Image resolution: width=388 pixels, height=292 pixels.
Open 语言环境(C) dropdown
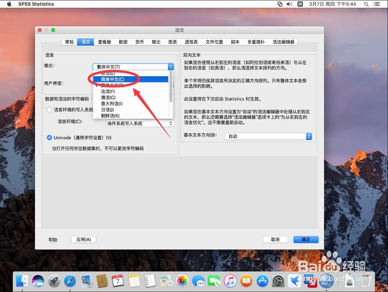140,123
